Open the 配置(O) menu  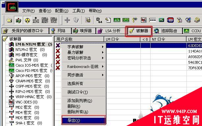[x=62, y=11]
